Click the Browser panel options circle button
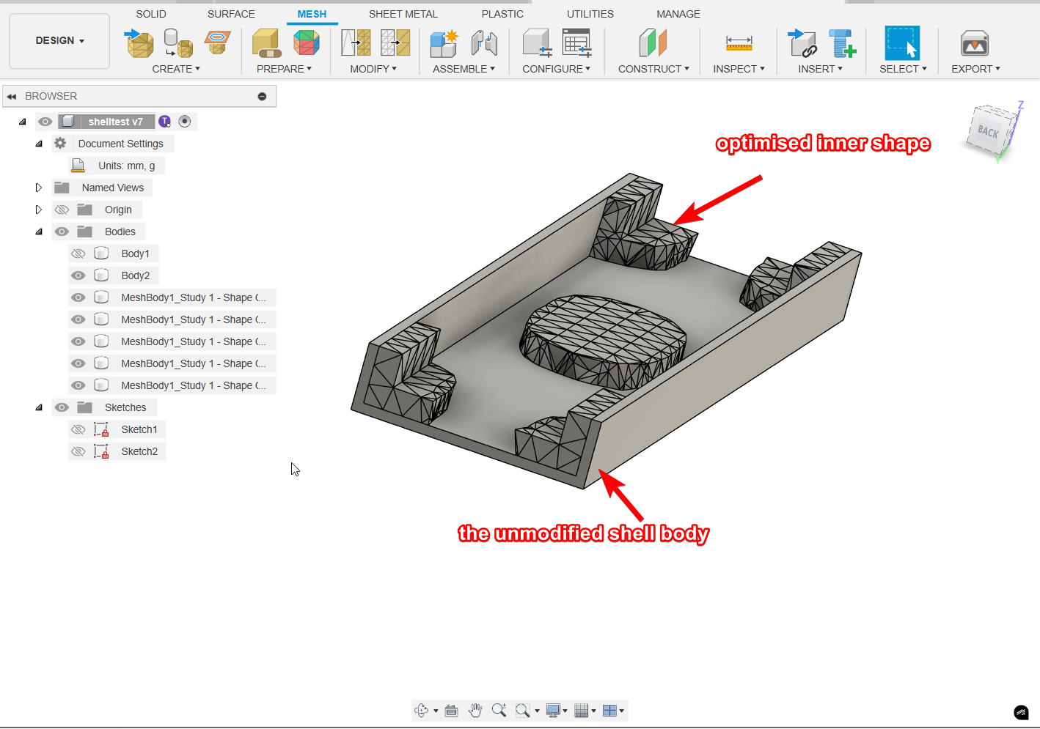Image resolution: width=1040 pixels, height=729 pixels. (x=262, y=96)
